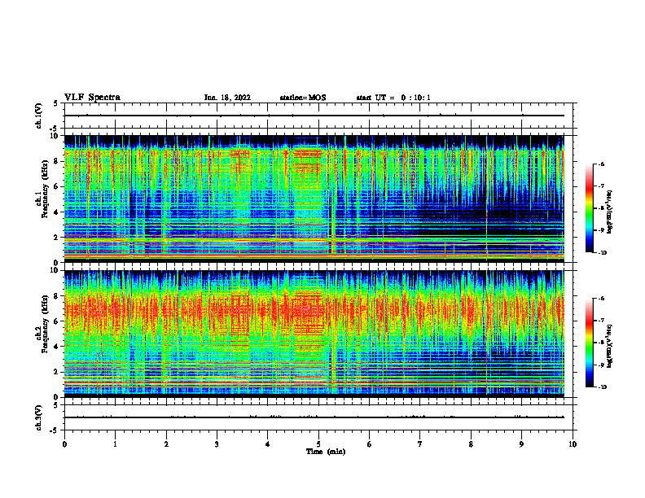Click the "-5" tick on ch.3 voltage axis
This screenshot has width=645, height=498.
(55, 430)
